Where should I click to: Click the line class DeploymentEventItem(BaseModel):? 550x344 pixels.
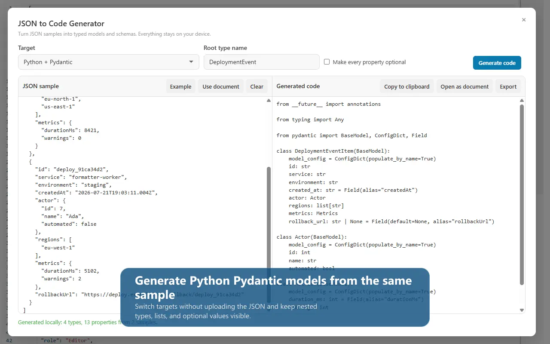click(333, 151)
